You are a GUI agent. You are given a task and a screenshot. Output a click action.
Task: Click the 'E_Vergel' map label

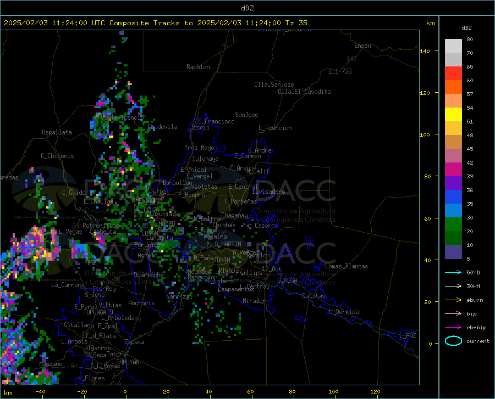[x=200, y=176]
